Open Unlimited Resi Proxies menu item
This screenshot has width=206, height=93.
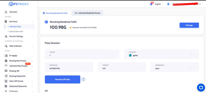pos(19,66)
